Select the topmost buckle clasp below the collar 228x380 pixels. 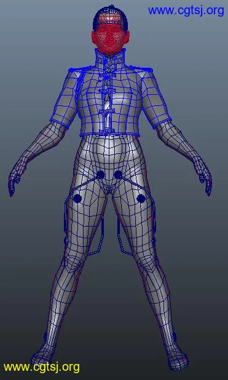(110, 68)
